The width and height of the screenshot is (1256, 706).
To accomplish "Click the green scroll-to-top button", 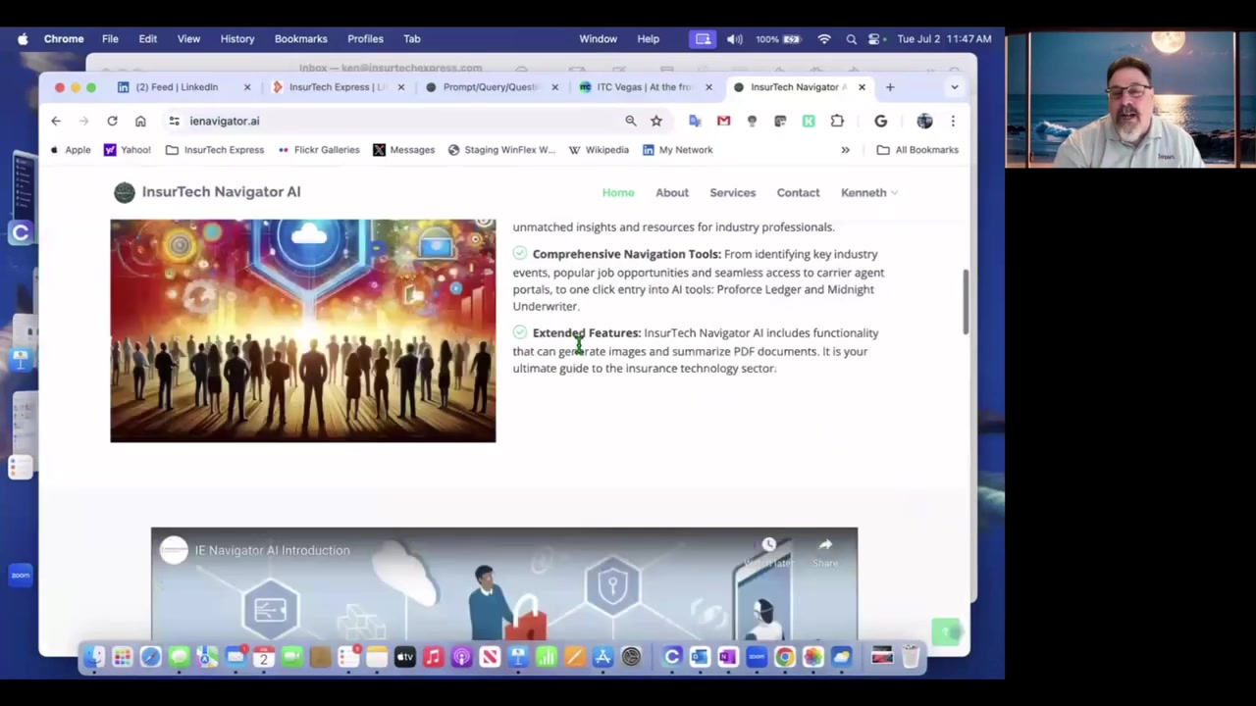I will click(x=946, y=631).
